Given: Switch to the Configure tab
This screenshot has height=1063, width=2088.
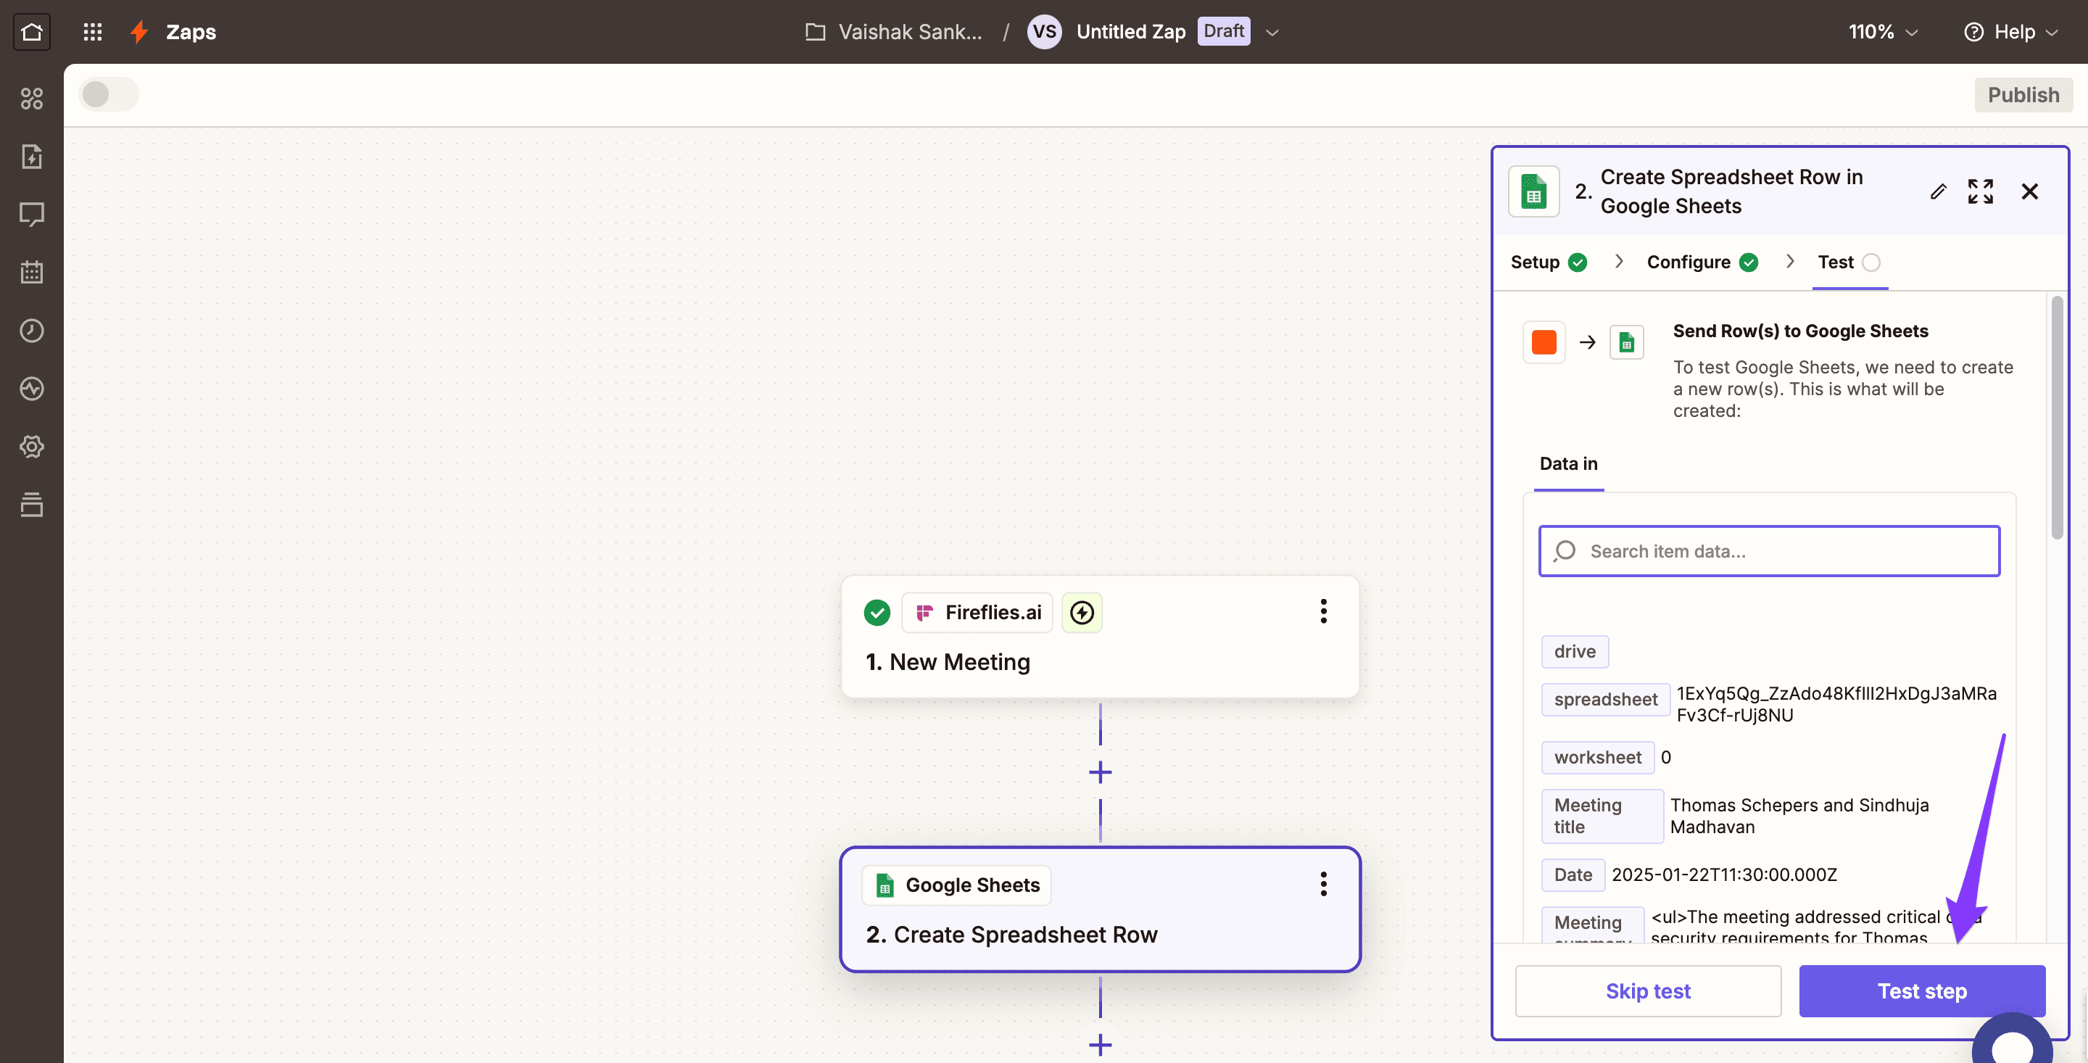Looking at the screenshot, I should coord(1702,262).
